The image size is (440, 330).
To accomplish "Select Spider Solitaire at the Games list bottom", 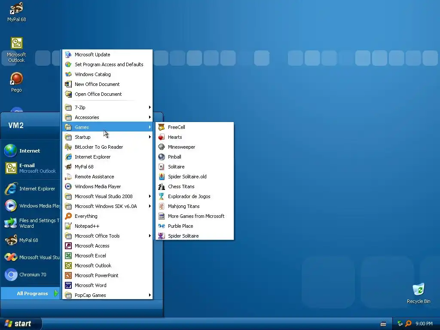I will coord(195,236).
